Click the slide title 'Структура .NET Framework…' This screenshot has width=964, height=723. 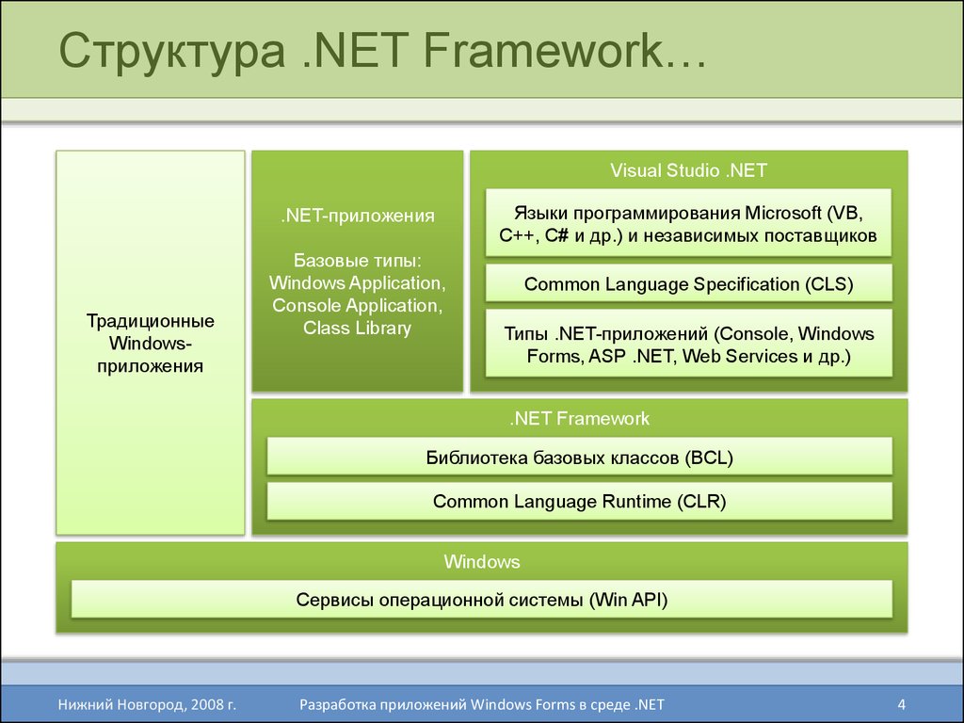click(x=382, y=51)
